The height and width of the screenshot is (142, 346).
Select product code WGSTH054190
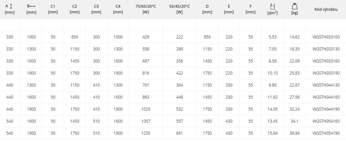pyautogui.click(x=326, y=133)
